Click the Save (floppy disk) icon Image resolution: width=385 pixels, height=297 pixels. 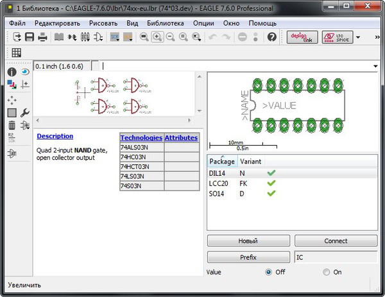pyautogui.click(x=30, y=37)
